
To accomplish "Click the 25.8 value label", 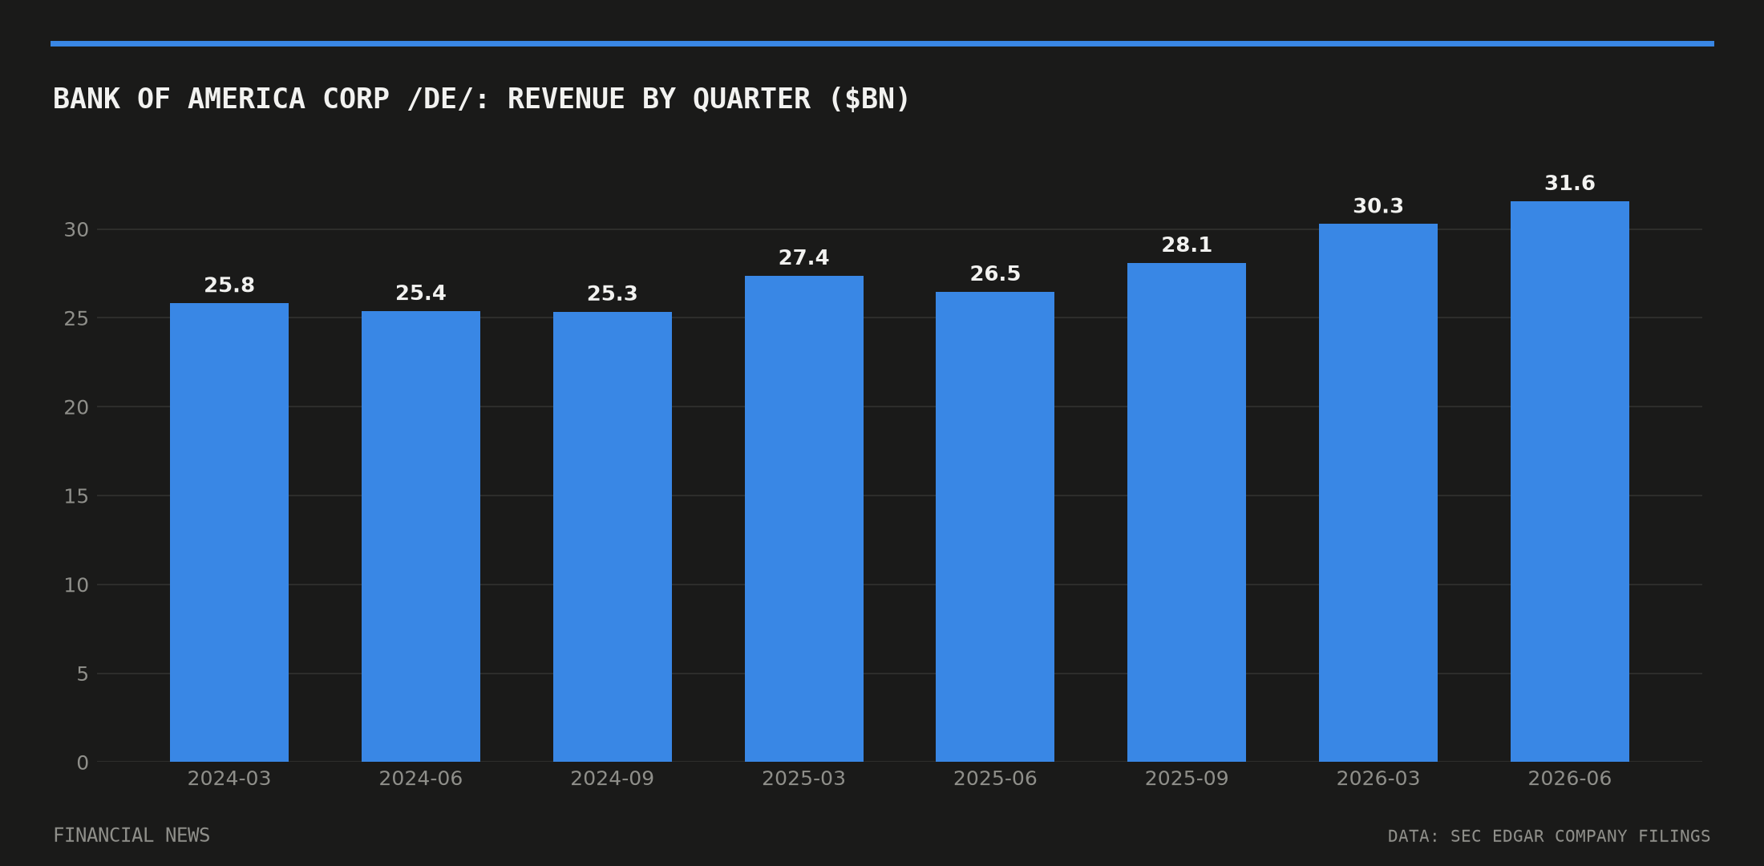I will [229, 285].
